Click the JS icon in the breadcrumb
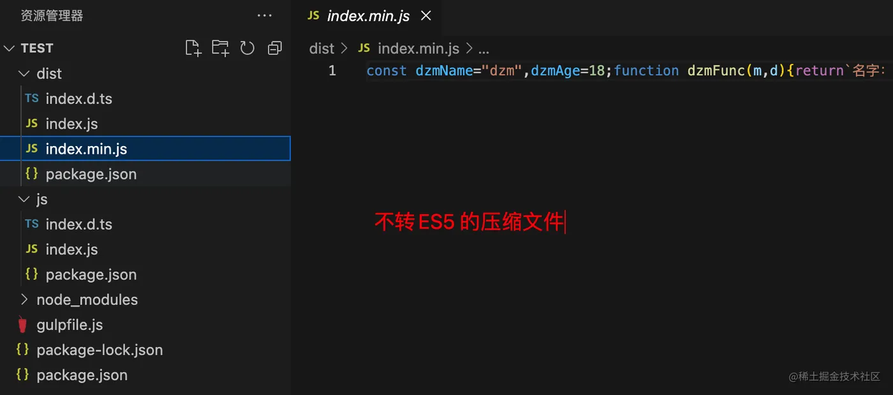Viewport: 893px width, 395px height. pyautogui.click(x=364, y=48)
